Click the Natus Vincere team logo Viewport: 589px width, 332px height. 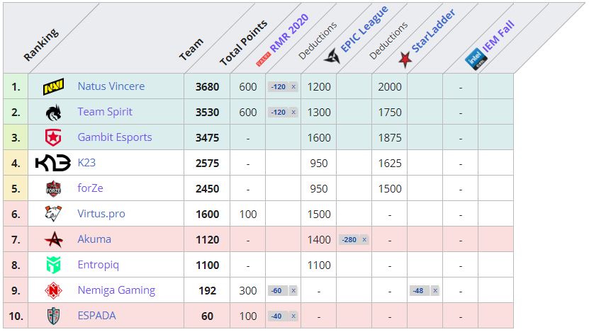(x=53, y=86)
